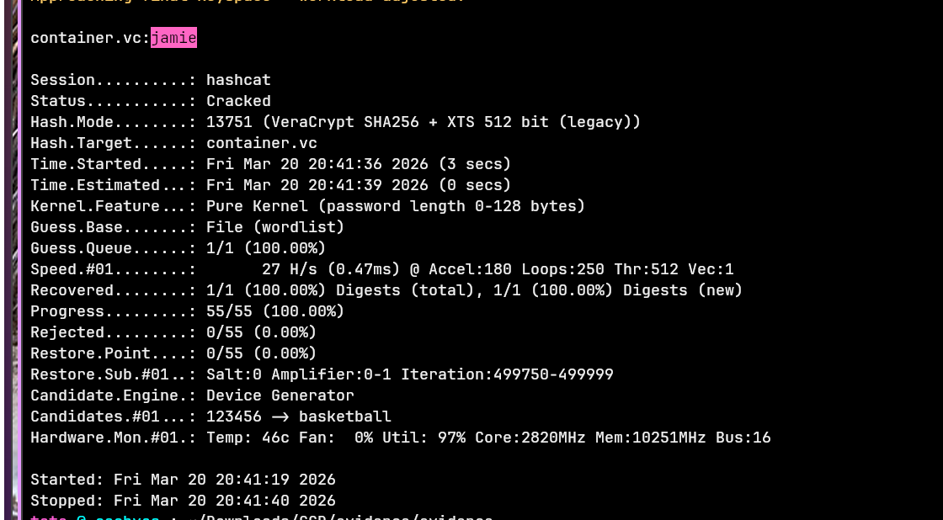
Task: Click the Guess.Queue "1/1 (100.00%)" value
Action: (266, 248)
